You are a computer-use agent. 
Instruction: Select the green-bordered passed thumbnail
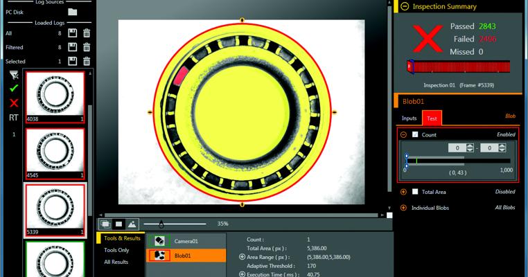55,259
